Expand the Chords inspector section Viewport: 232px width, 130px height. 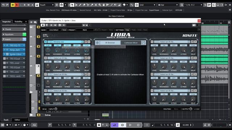14,29
